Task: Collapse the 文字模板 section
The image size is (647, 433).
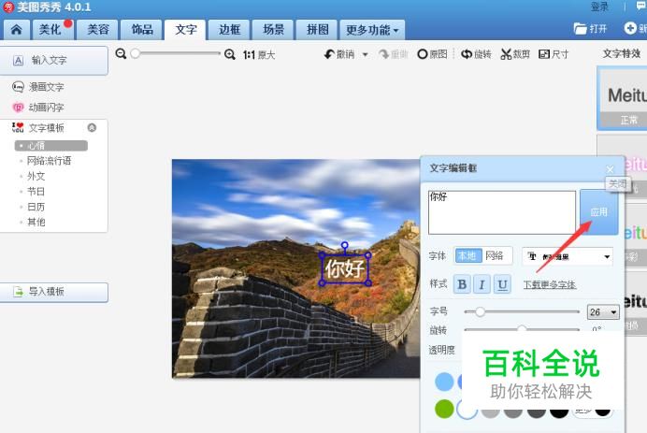Action: coord(92,127)
